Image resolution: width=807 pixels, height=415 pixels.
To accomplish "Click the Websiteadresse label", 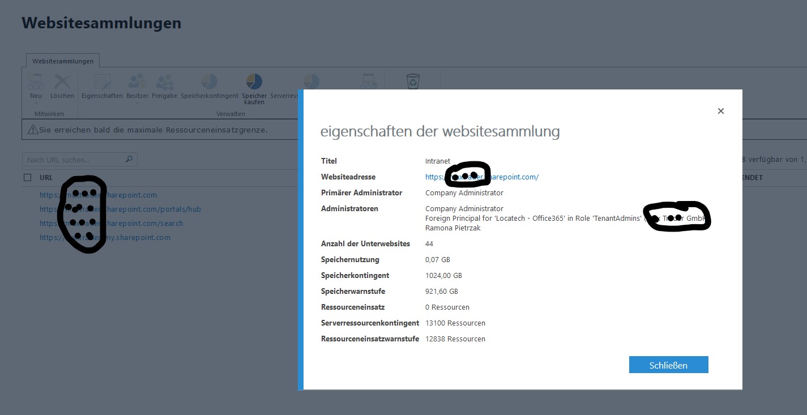I will point(348,177).
